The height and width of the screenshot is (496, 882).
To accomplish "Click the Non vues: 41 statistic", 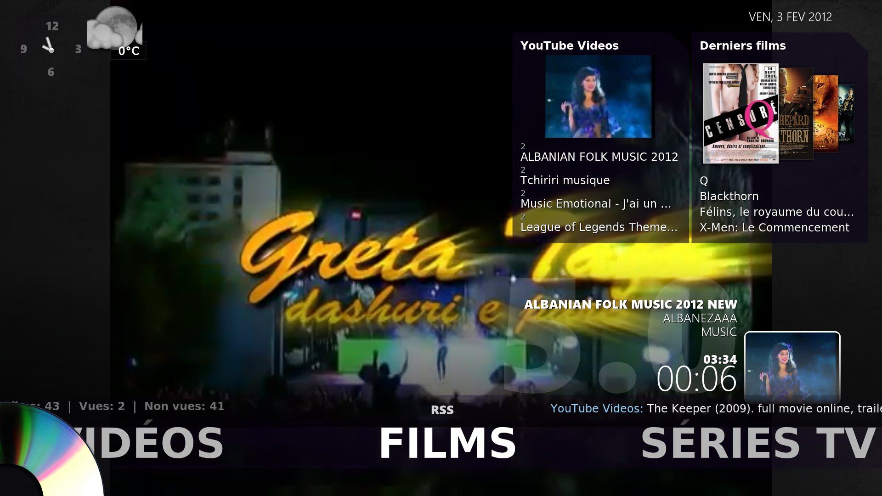I will pos(184,406).
